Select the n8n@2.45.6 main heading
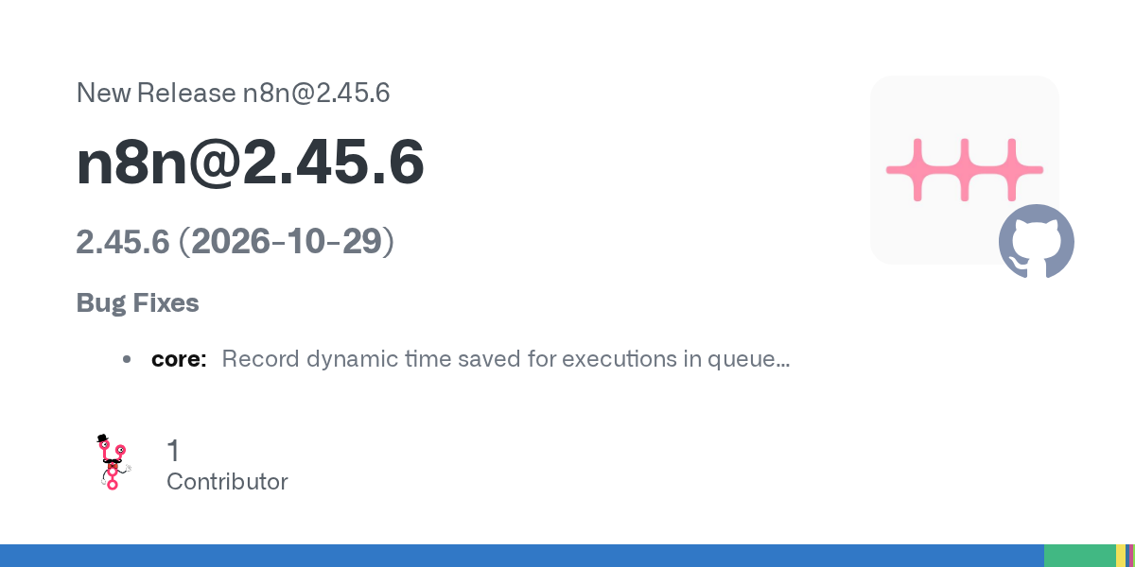 coord(251,163)
